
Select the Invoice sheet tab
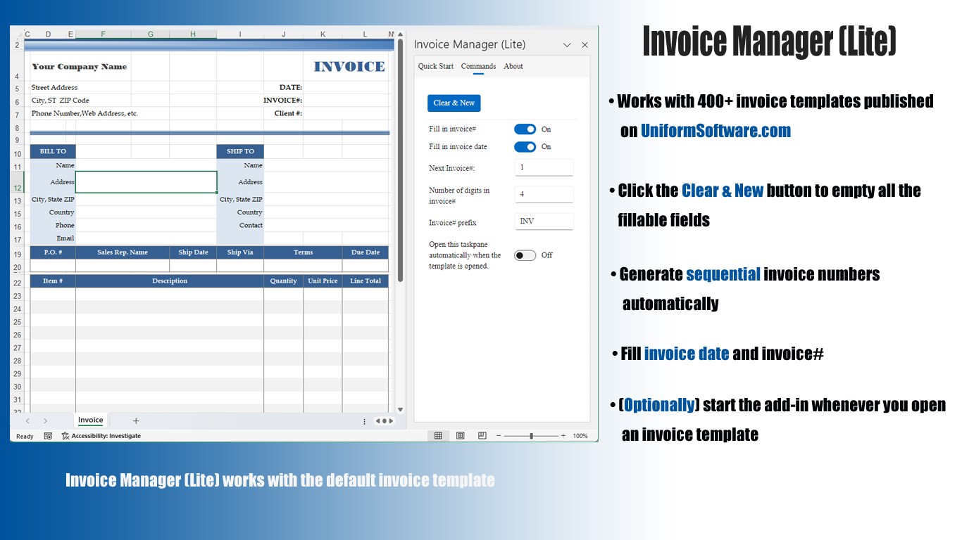pos(91,420)
